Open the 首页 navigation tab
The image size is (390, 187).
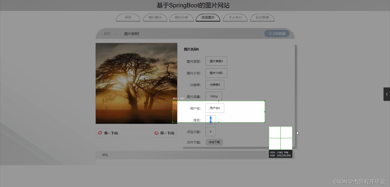(x=128, y=18)
